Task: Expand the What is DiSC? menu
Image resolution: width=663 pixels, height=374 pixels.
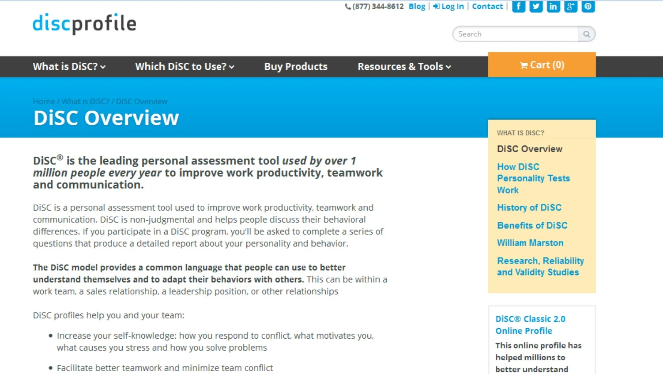Action: point(69,66)
